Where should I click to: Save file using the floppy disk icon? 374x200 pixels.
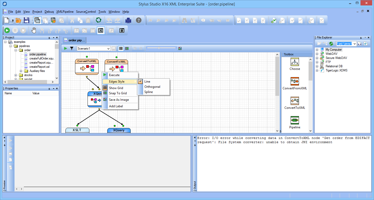coord(26,20)
